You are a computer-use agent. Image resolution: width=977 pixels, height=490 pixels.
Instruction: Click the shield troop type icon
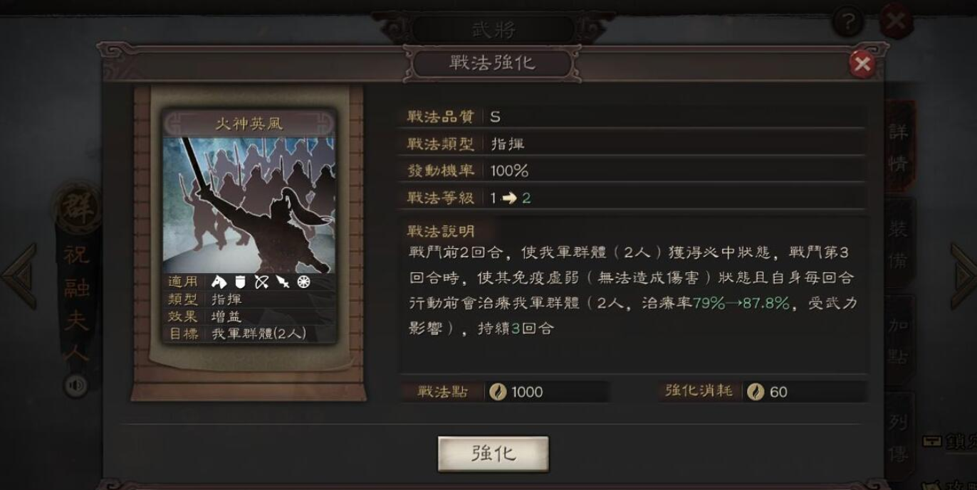240,282
